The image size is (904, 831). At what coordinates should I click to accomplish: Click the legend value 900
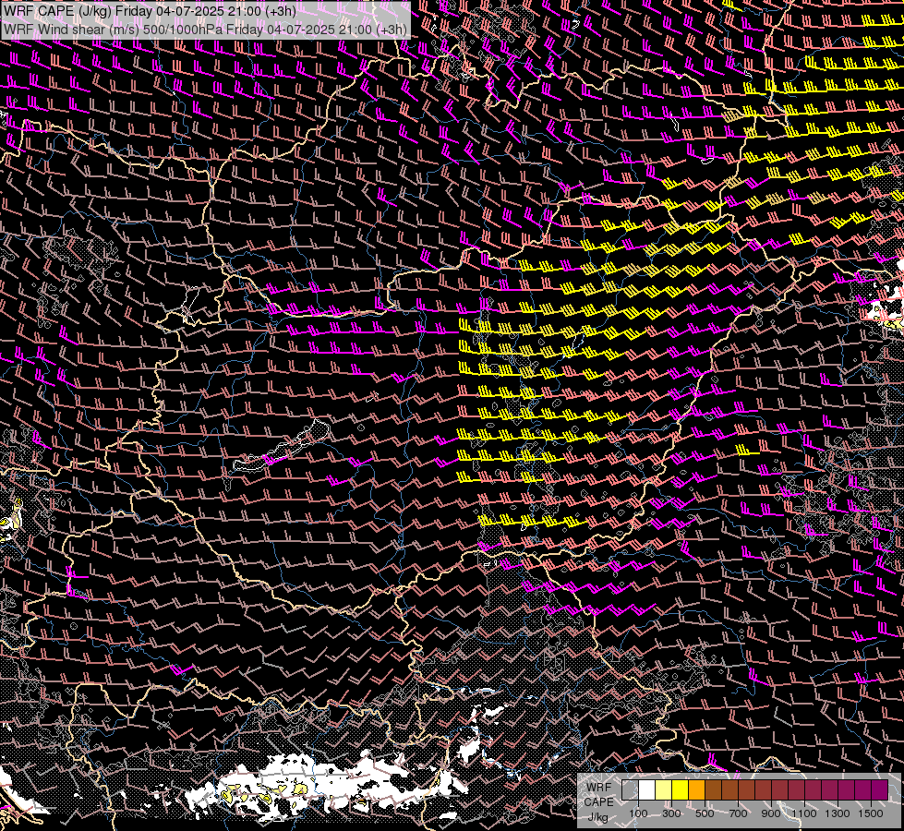click(x=771, y=813)
